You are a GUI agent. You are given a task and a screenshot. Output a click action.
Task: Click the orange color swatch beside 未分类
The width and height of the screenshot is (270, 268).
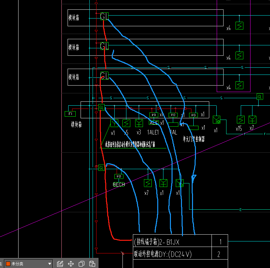click(8, 264)
